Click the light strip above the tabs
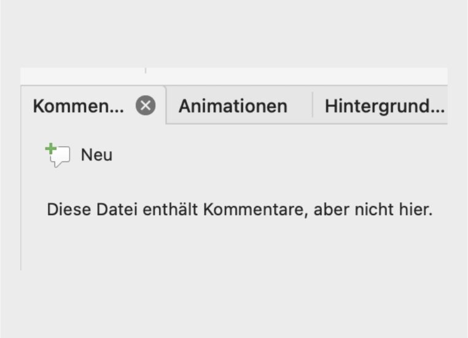 (234, 76)
